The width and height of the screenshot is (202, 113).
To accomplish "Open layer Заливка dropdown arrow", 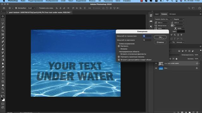I will coord(200,59).
